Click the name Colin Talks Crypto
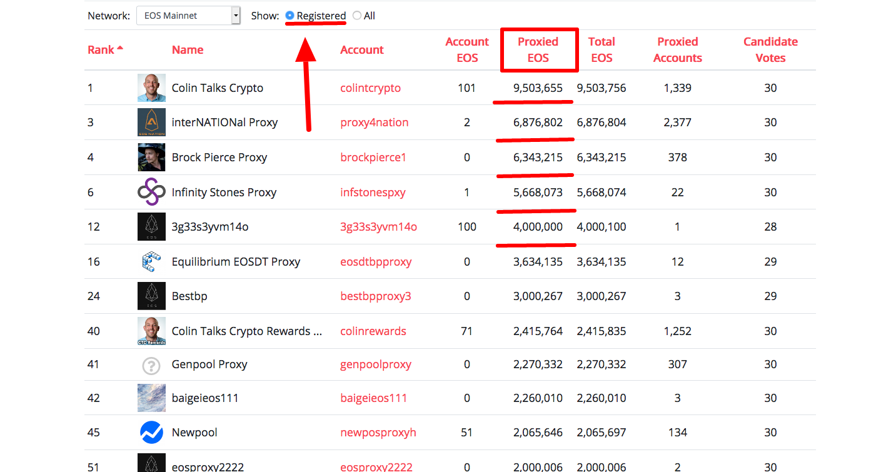 [x=218, y=88]
